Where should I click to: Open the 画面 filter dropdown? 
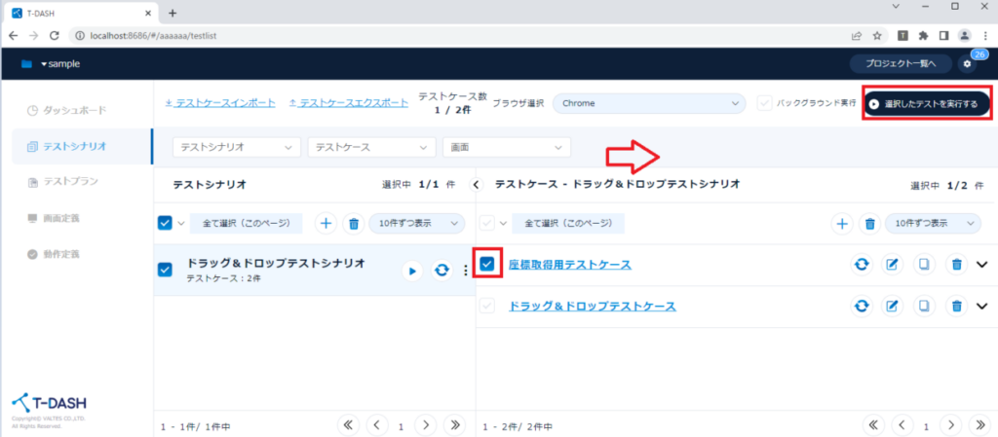[506, 147]
